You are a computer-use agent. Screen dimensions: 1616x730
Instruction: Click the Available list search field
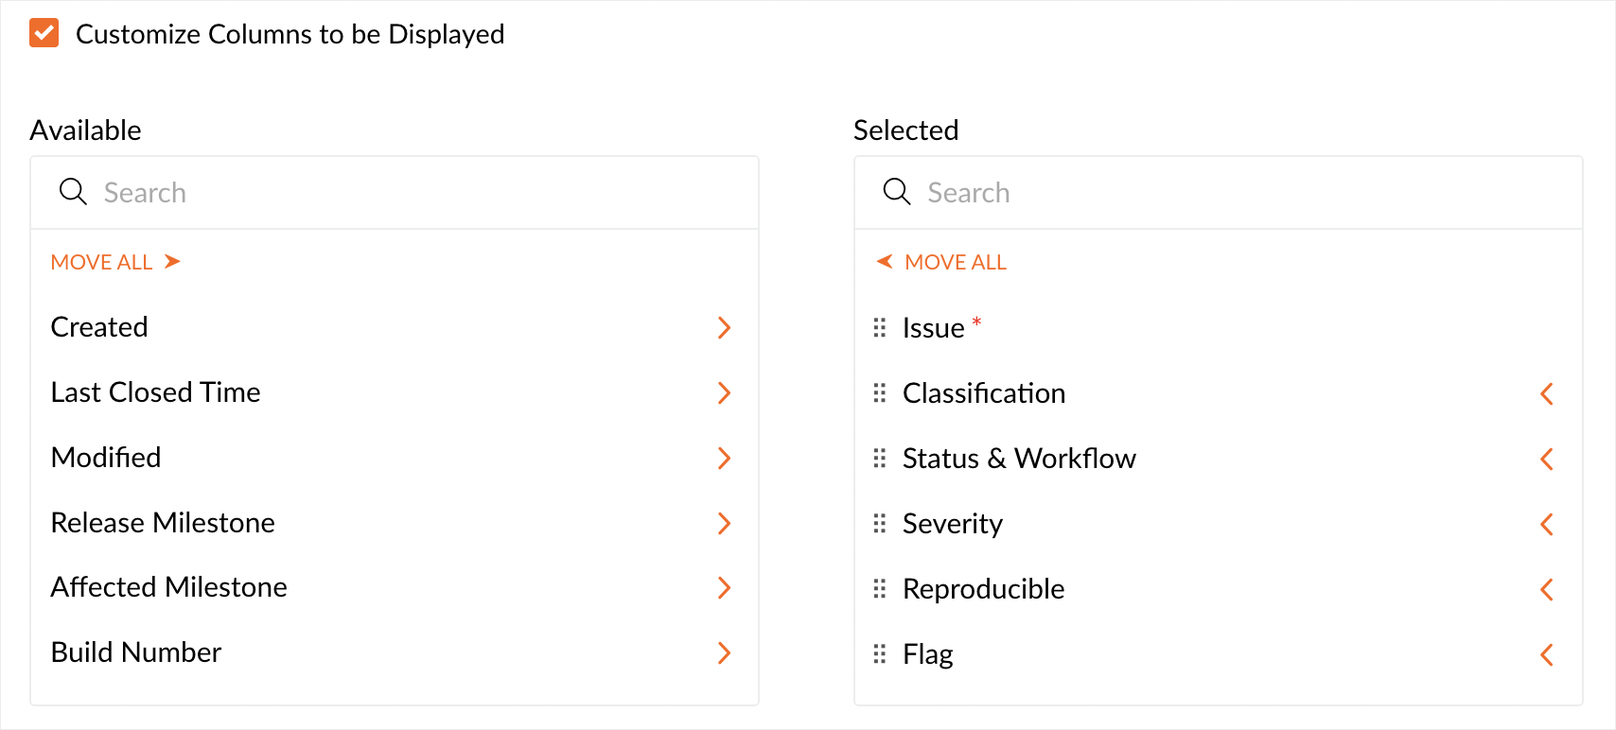pyautogui.click(x=416, y=193)
